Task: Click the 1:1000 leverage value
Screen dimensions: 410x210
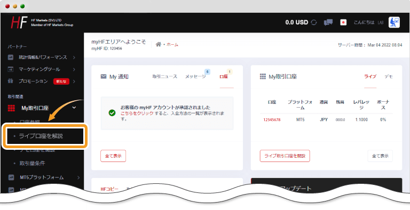Action: 361,119
